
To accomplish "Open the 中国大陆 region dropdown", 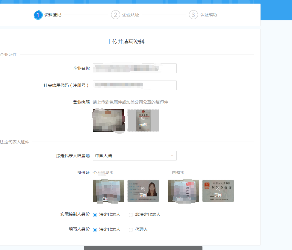I will 134,156.
